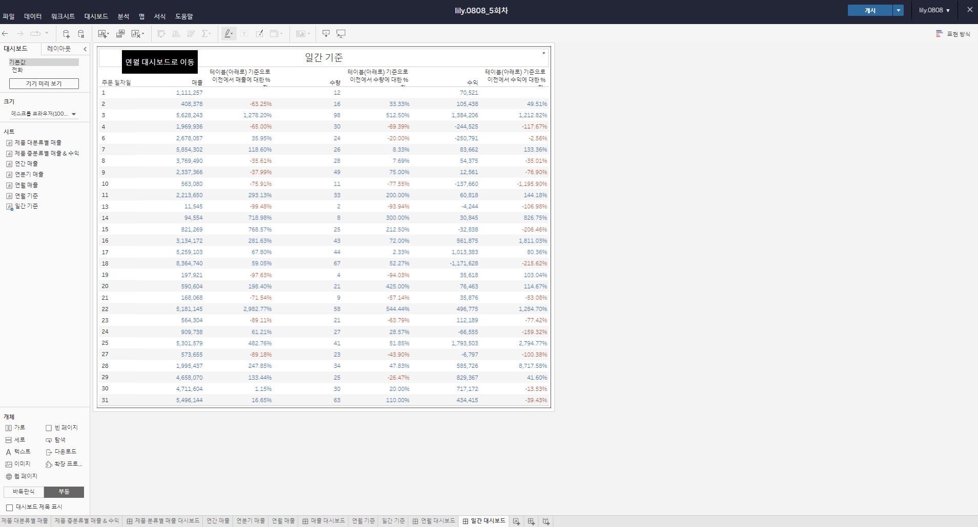Click the Duplicate sheet toolbar icon
This screenshot has width=978, height=527.
[x=120, y=34]
